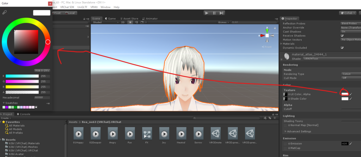Open the Help menu
This screenshot has width=361, height=157.
(x=116, y=7)
